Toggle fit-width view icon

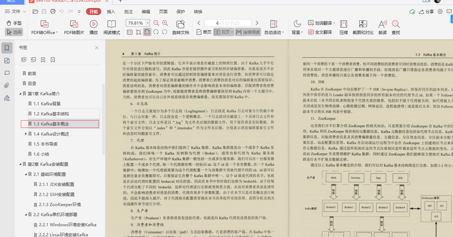click(x=147, y=32)
